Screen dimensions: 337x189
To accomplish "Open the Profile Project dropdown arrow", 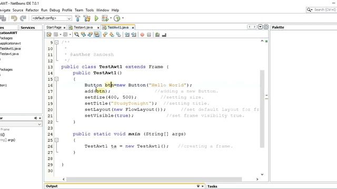I will coord(123,18).
